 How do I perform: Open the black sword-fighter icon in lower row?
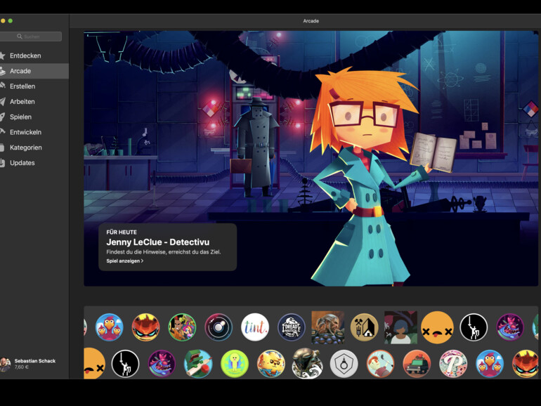coord(125,364)
